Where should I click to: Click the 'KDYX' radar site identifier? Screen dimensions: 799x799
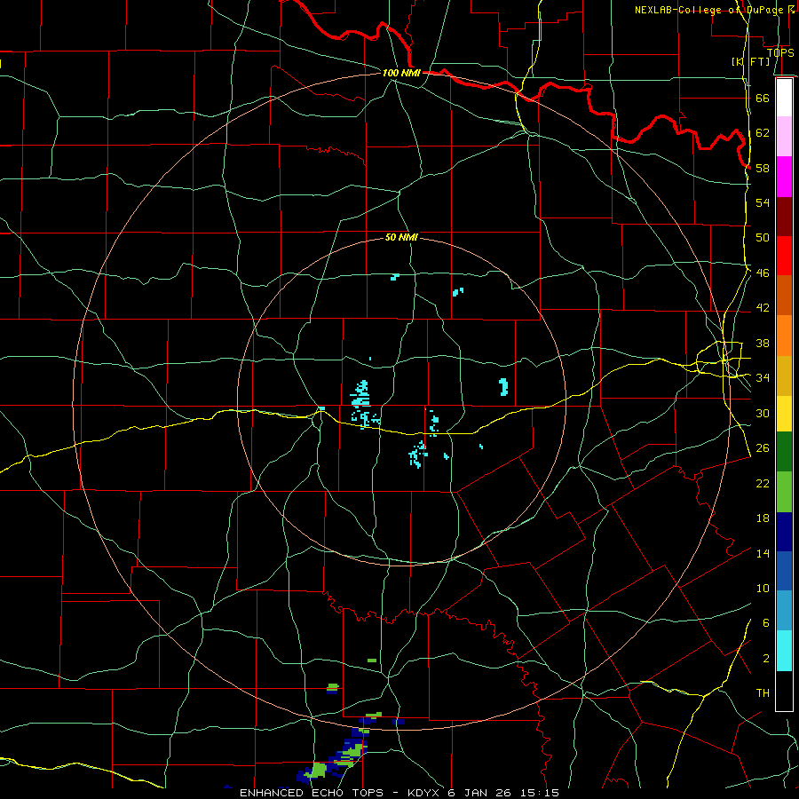click(424, 793)
